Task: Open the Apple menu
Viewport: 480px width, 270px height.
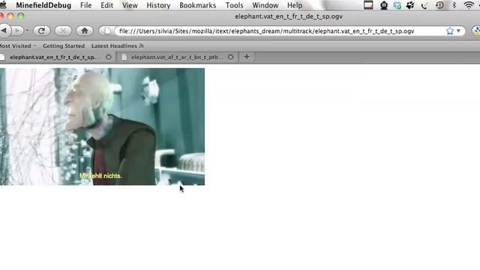Action: tap(3, 5)
